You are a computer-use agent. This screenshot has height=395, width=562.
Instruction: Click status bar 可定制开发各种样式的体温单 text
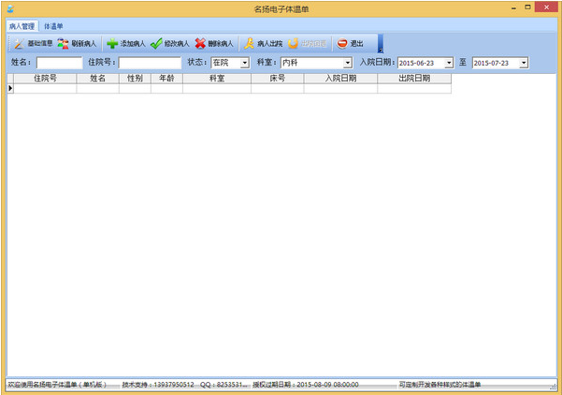point(440,385)
